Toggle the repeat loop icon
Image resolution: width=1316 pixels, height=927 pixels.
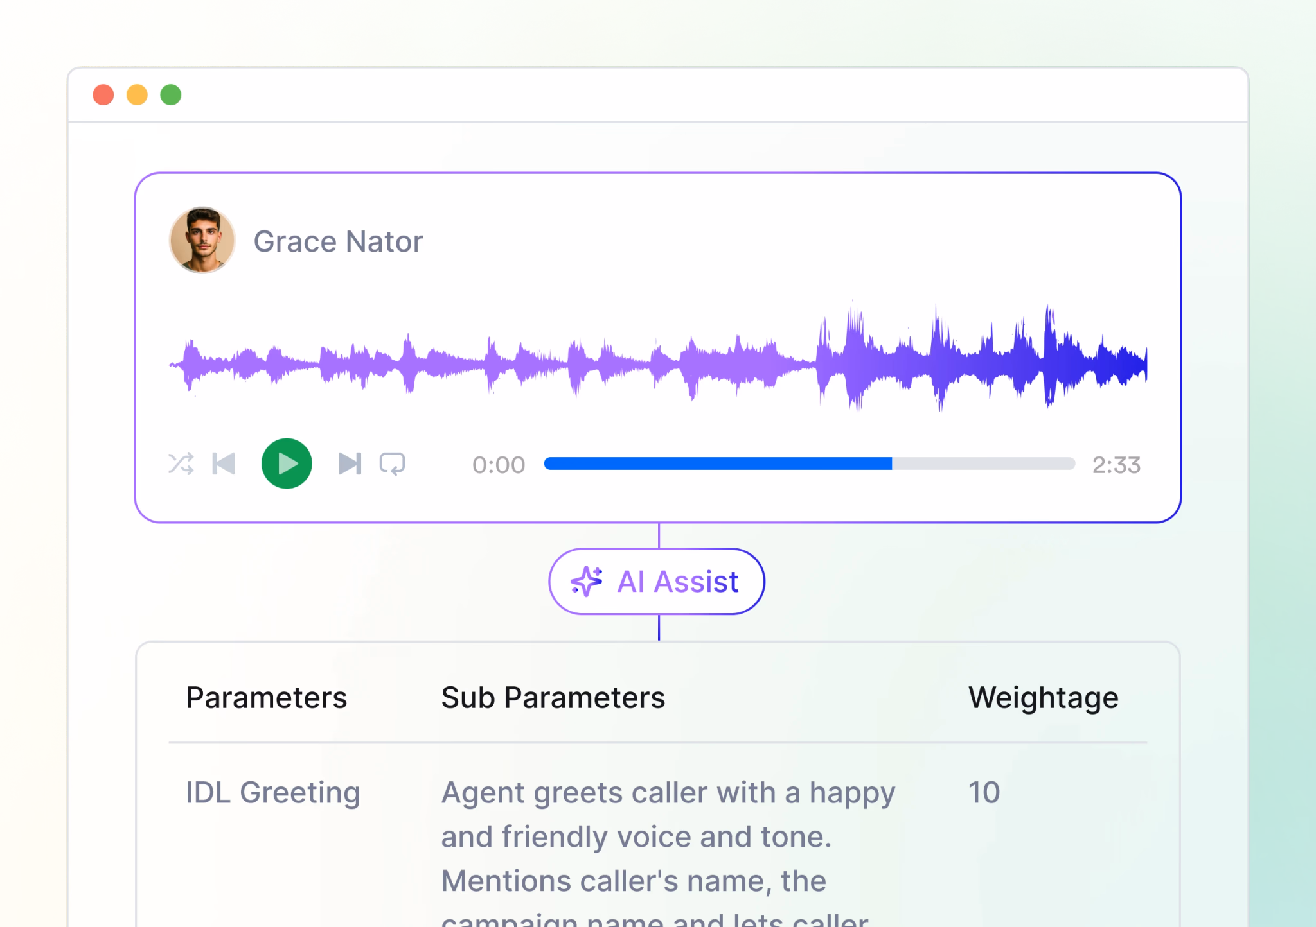point(392,463)
